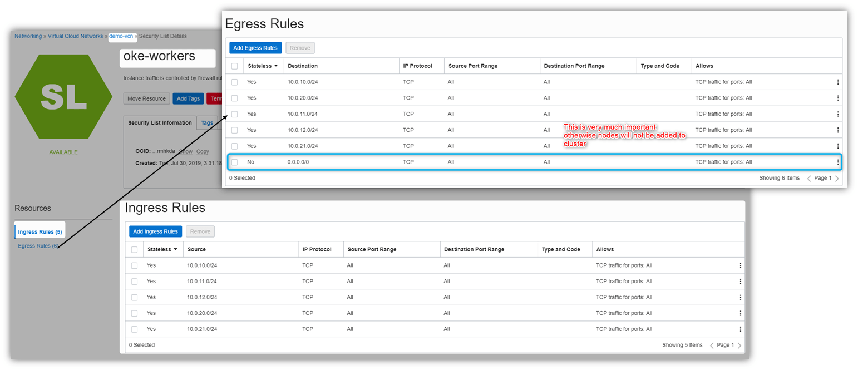Go to next page in Egress Rules
This screenshot has width=858, height=370.
(x=837, y=179)
